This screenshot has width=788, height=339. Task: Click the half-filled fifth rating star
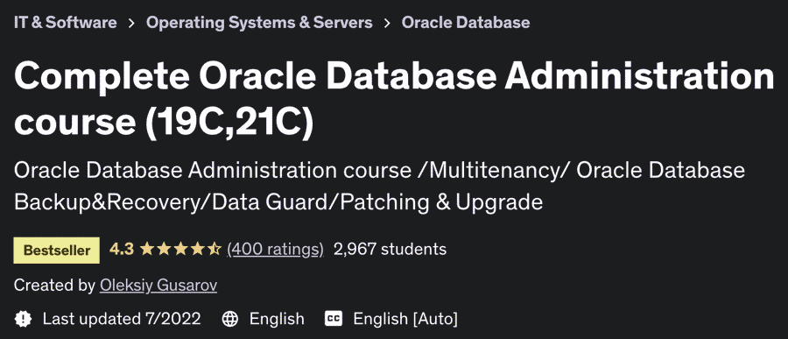click(x=215, y=249)
